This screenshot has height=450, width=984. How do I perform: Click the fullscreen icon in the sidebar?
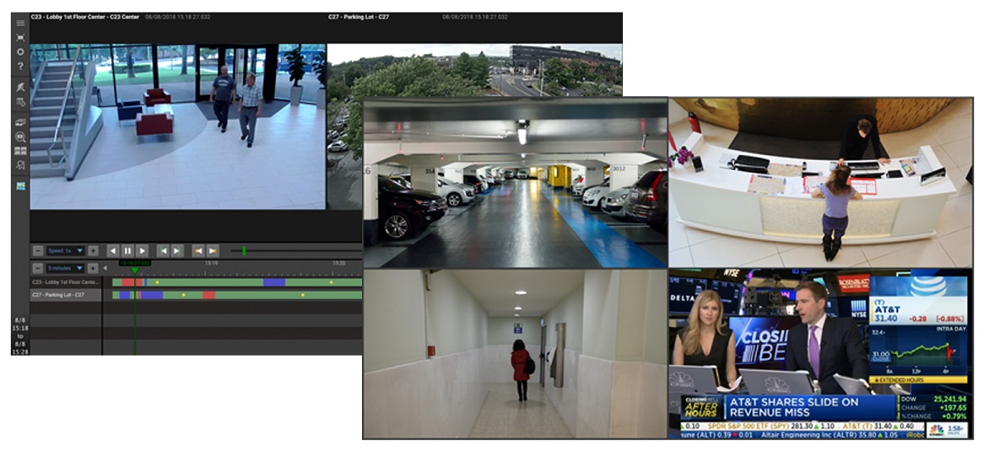click(x=20, y=37)
